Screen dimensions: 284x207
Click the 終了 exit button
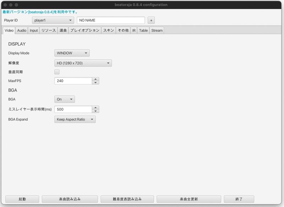239,199
